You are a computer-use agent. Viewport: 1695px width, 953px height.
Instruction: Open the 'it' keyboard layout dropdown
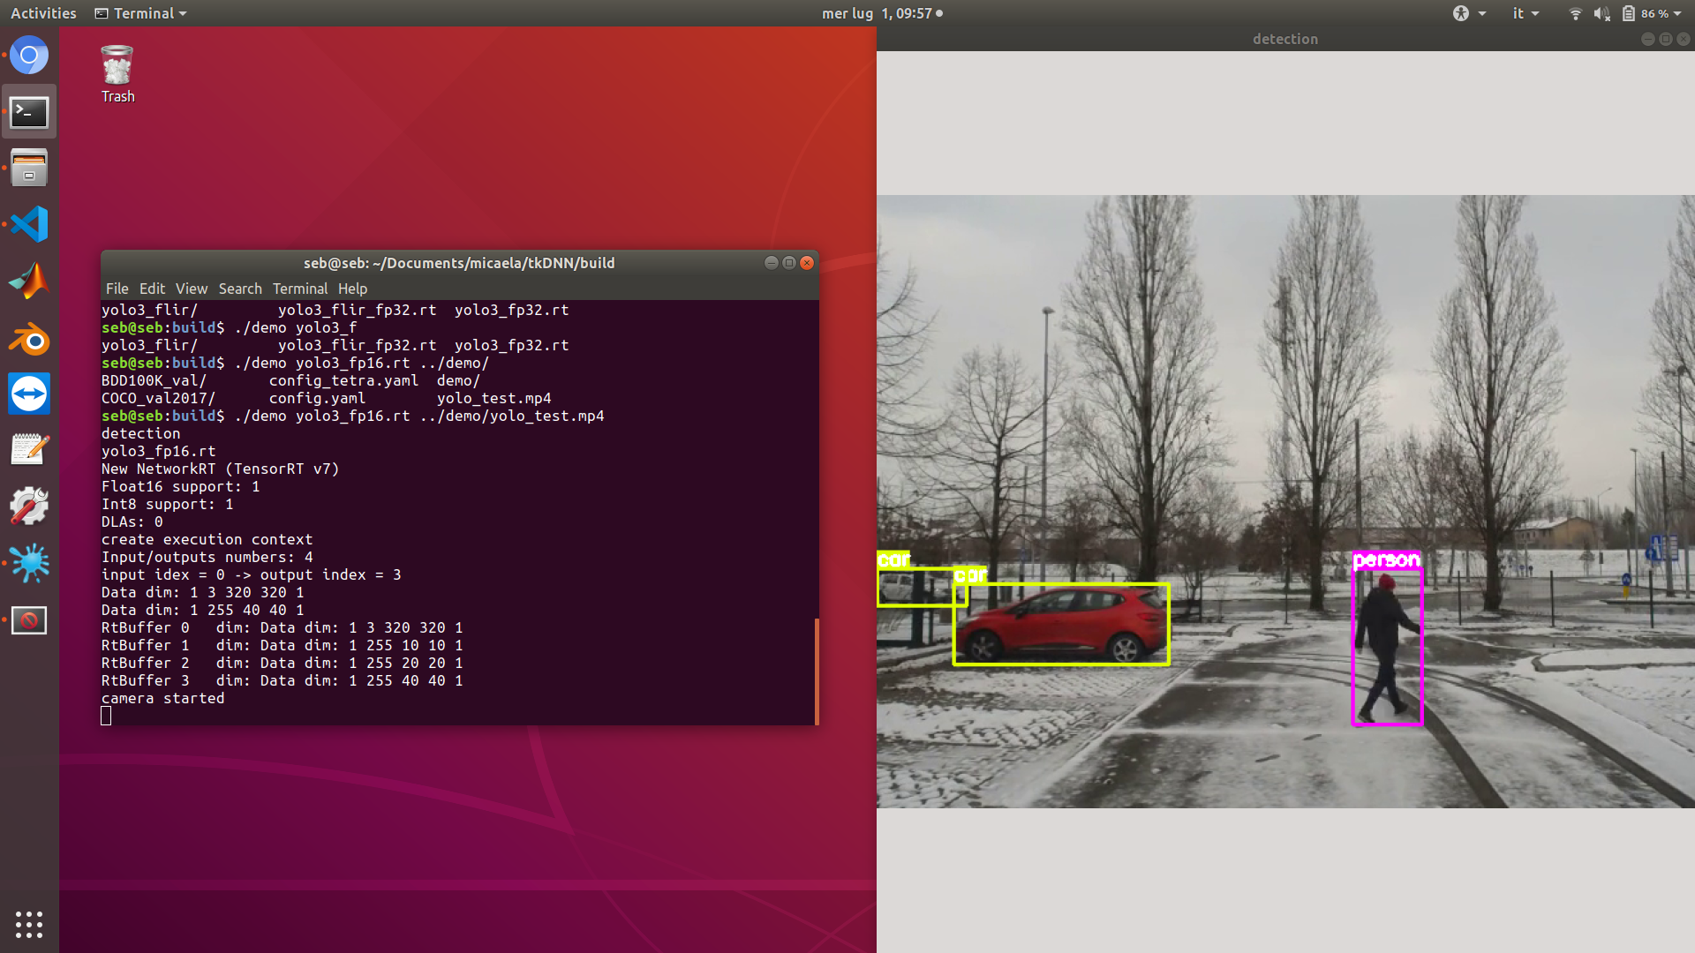coord(1525,13)
